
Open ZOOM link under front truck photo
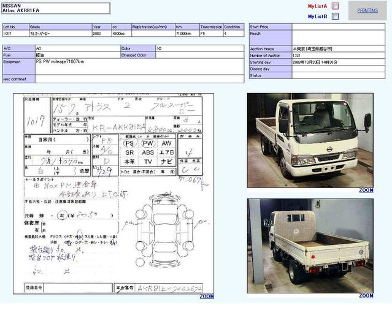[x=366, y=190]
